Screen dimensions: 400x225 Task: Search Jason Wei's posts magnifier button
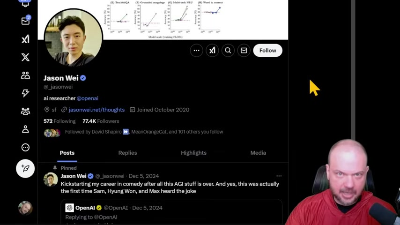point(228,51)
